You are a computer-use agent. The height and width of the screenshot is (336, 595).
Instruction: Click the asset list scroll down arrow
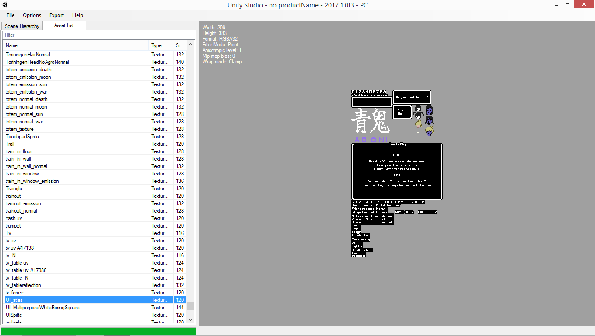tap(190, 320)
